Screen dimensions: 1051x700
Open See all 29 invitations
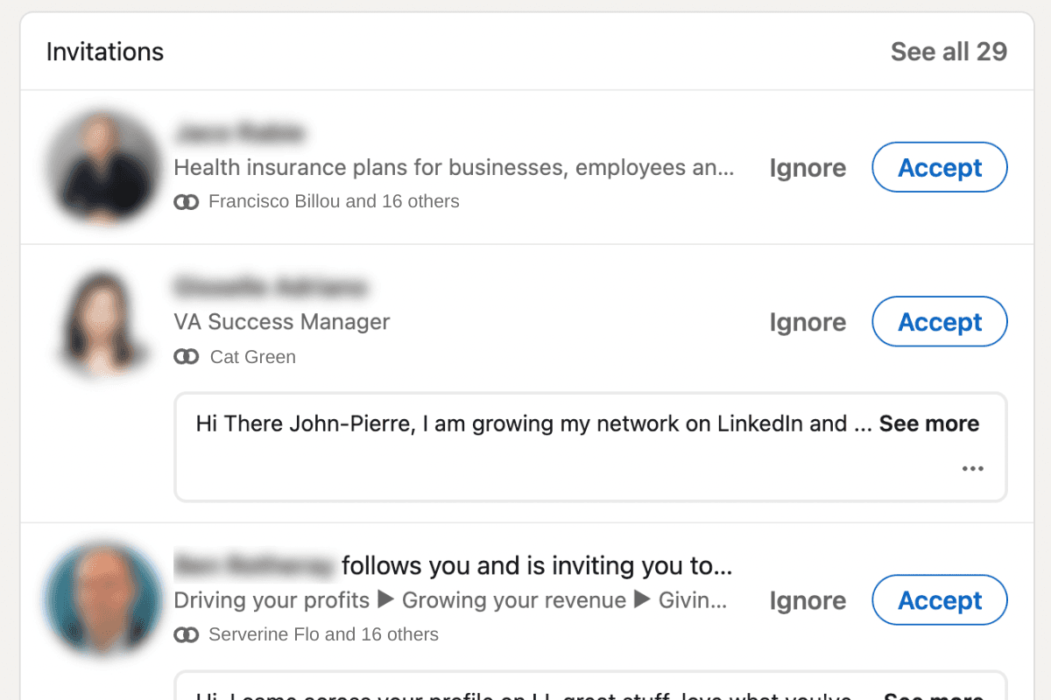[949, 52]
